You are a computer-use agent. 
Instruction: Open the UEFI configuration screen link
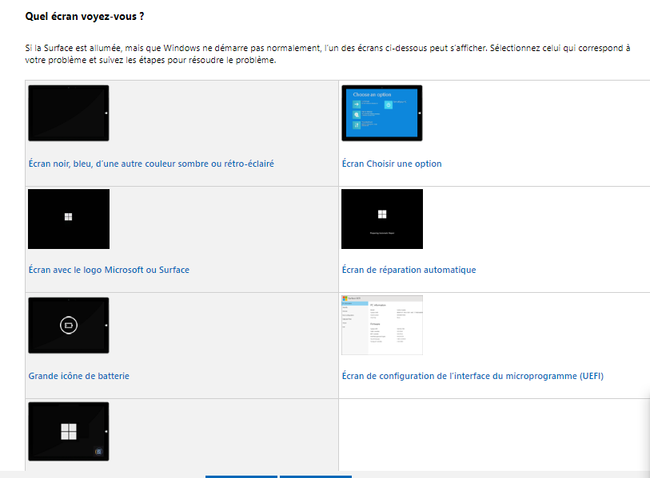point(473,376)
